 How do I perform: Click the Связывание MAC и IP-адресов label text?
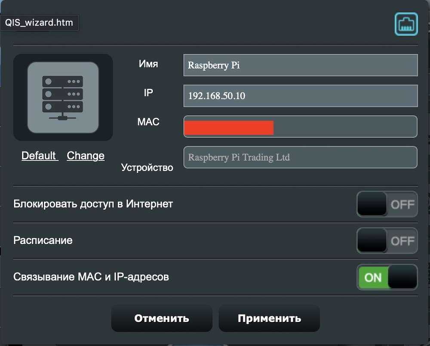[91, 277]
